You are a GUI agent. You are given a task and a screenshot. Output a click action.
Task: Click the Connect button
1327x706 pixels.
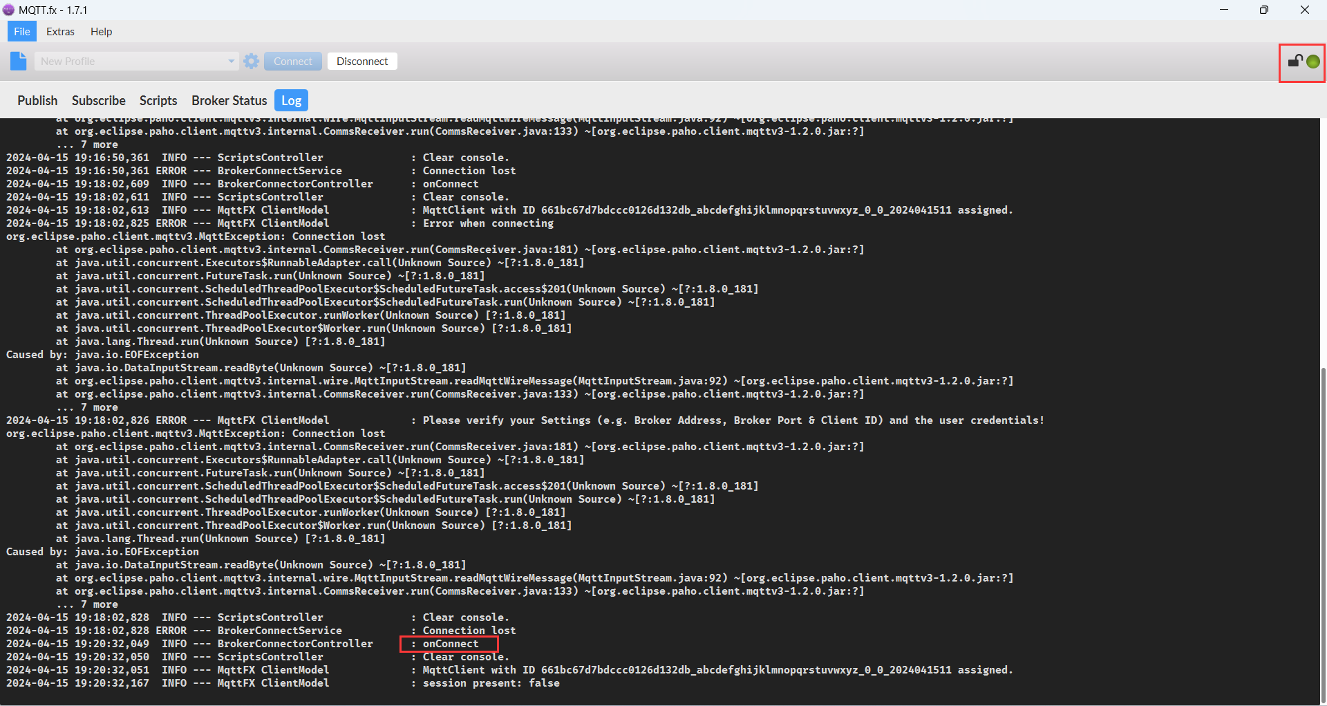click(x=293, y=61)
